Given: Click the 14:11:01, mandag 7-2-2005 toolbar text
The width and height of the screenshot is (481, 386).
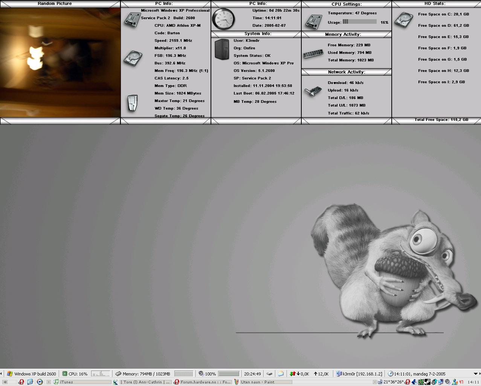Looking at the screenshot, I should pyautogui.click(x=420, y=374).
